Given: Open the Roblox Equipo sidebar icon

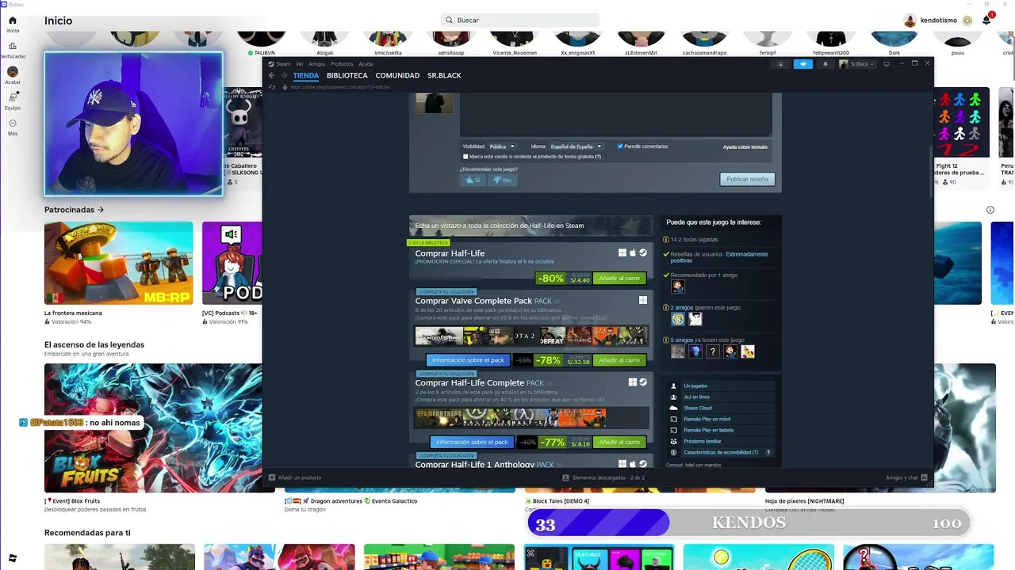Looking at the screenshot, I should pos(13,101).
